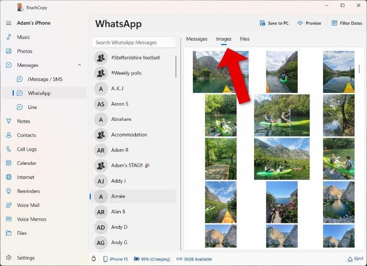Collapse the Messages section chevron
The image size is (367, 266).
pyautogui.click(x=79, y=65)
